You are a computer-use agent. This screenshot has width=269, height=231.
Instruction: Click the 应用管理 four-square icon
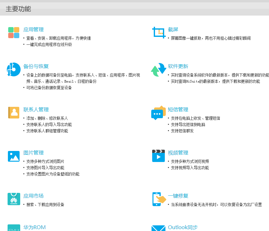(14, 32)
